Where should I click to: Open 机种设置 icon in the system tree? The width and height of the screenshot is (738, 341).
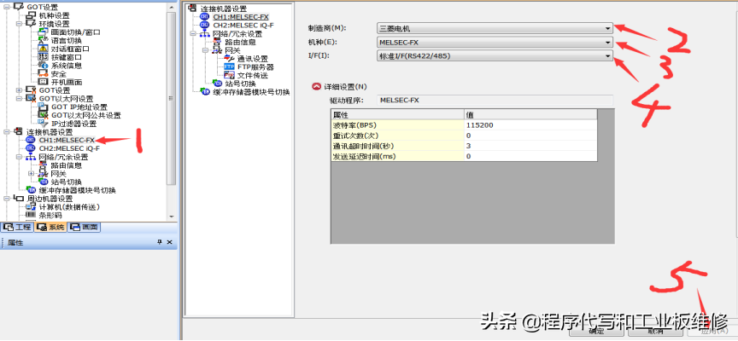pos(31,15)
